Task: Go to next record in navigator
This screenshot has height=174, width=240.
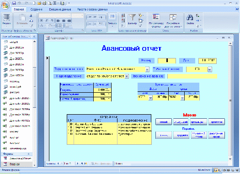Action: [x=78, y=163]
